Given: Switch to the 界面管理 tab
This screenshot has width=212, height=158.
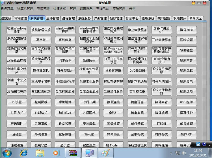Looking at the screenshot, I should (100, 18).
